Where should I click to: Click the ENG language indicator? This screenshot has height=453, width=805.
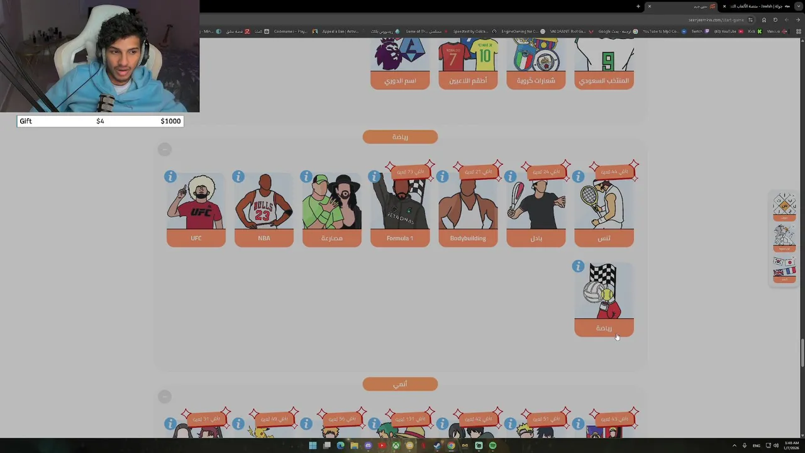(757, 445)
